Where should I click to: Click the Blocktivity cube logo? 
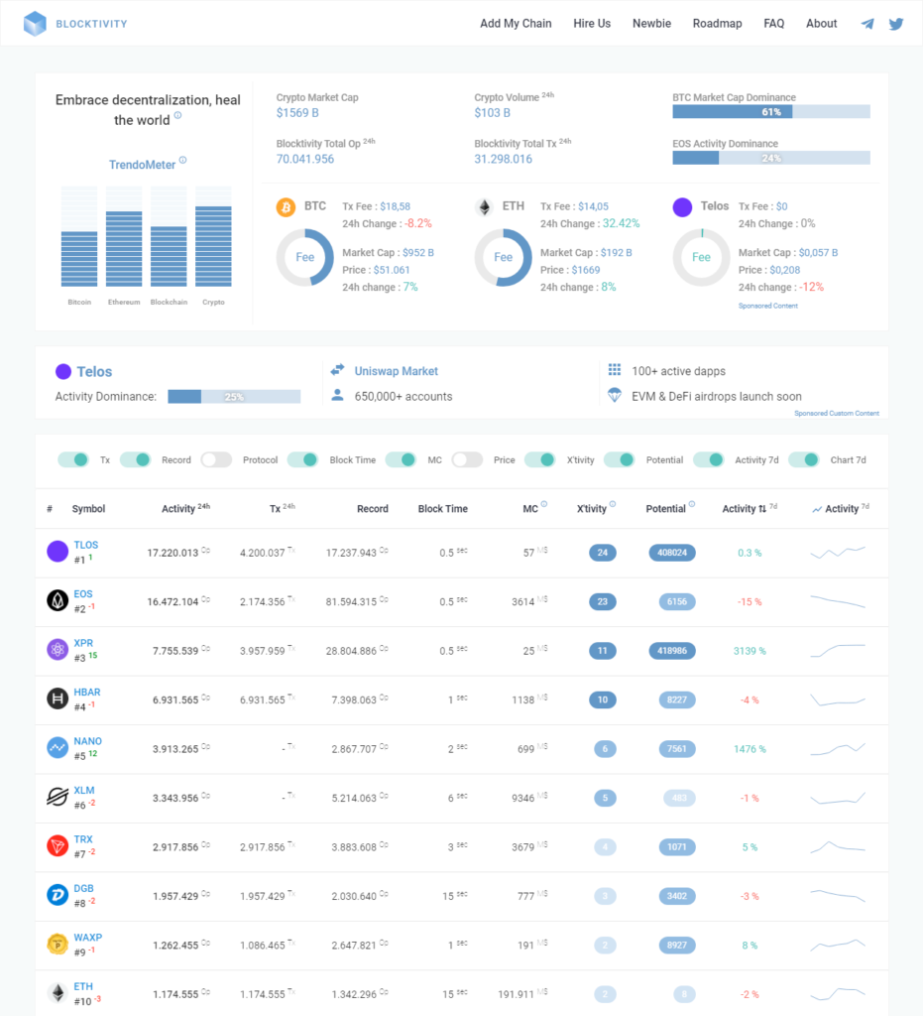(x=35, y=24)
